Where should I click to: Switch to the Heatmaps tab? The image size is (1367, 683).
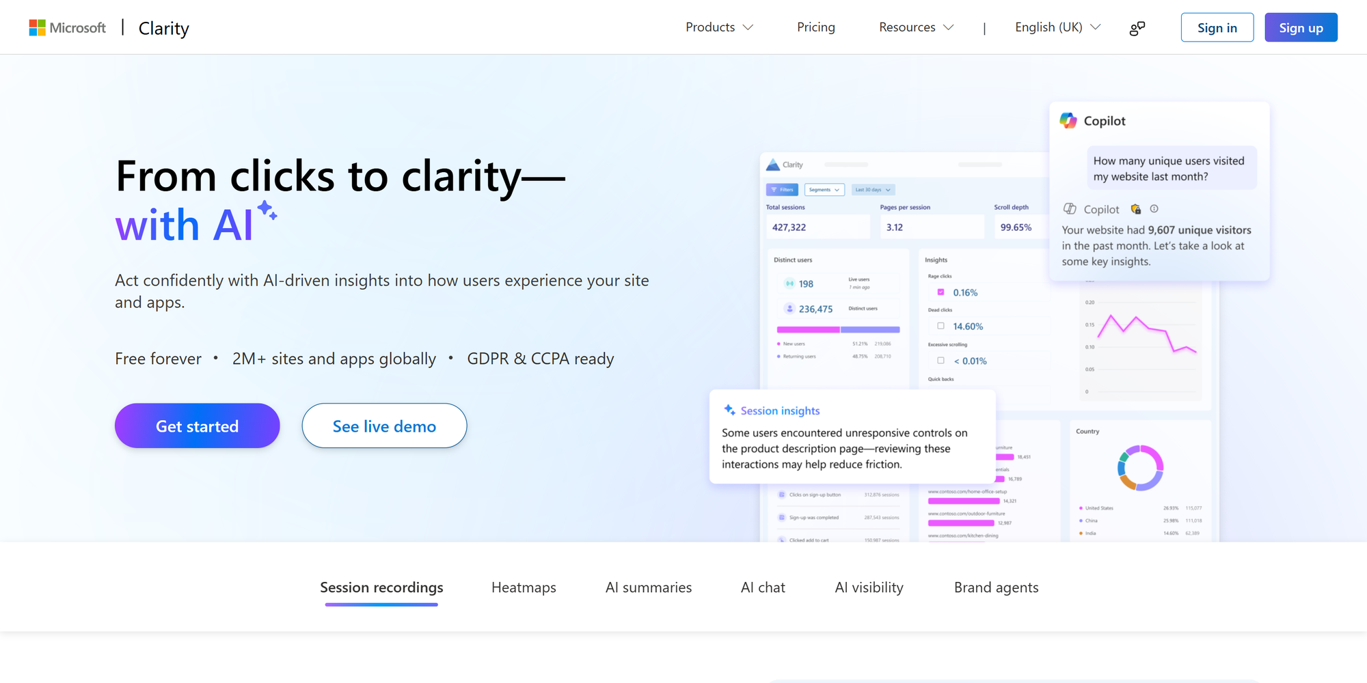coord(524,587)
